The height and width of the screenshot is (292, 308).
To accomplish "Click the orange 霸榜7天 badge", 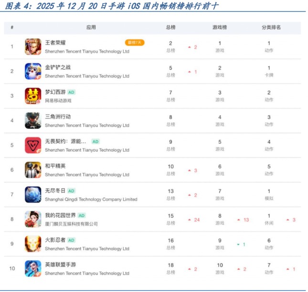I will pyautogui.click(x=135, y=43).
